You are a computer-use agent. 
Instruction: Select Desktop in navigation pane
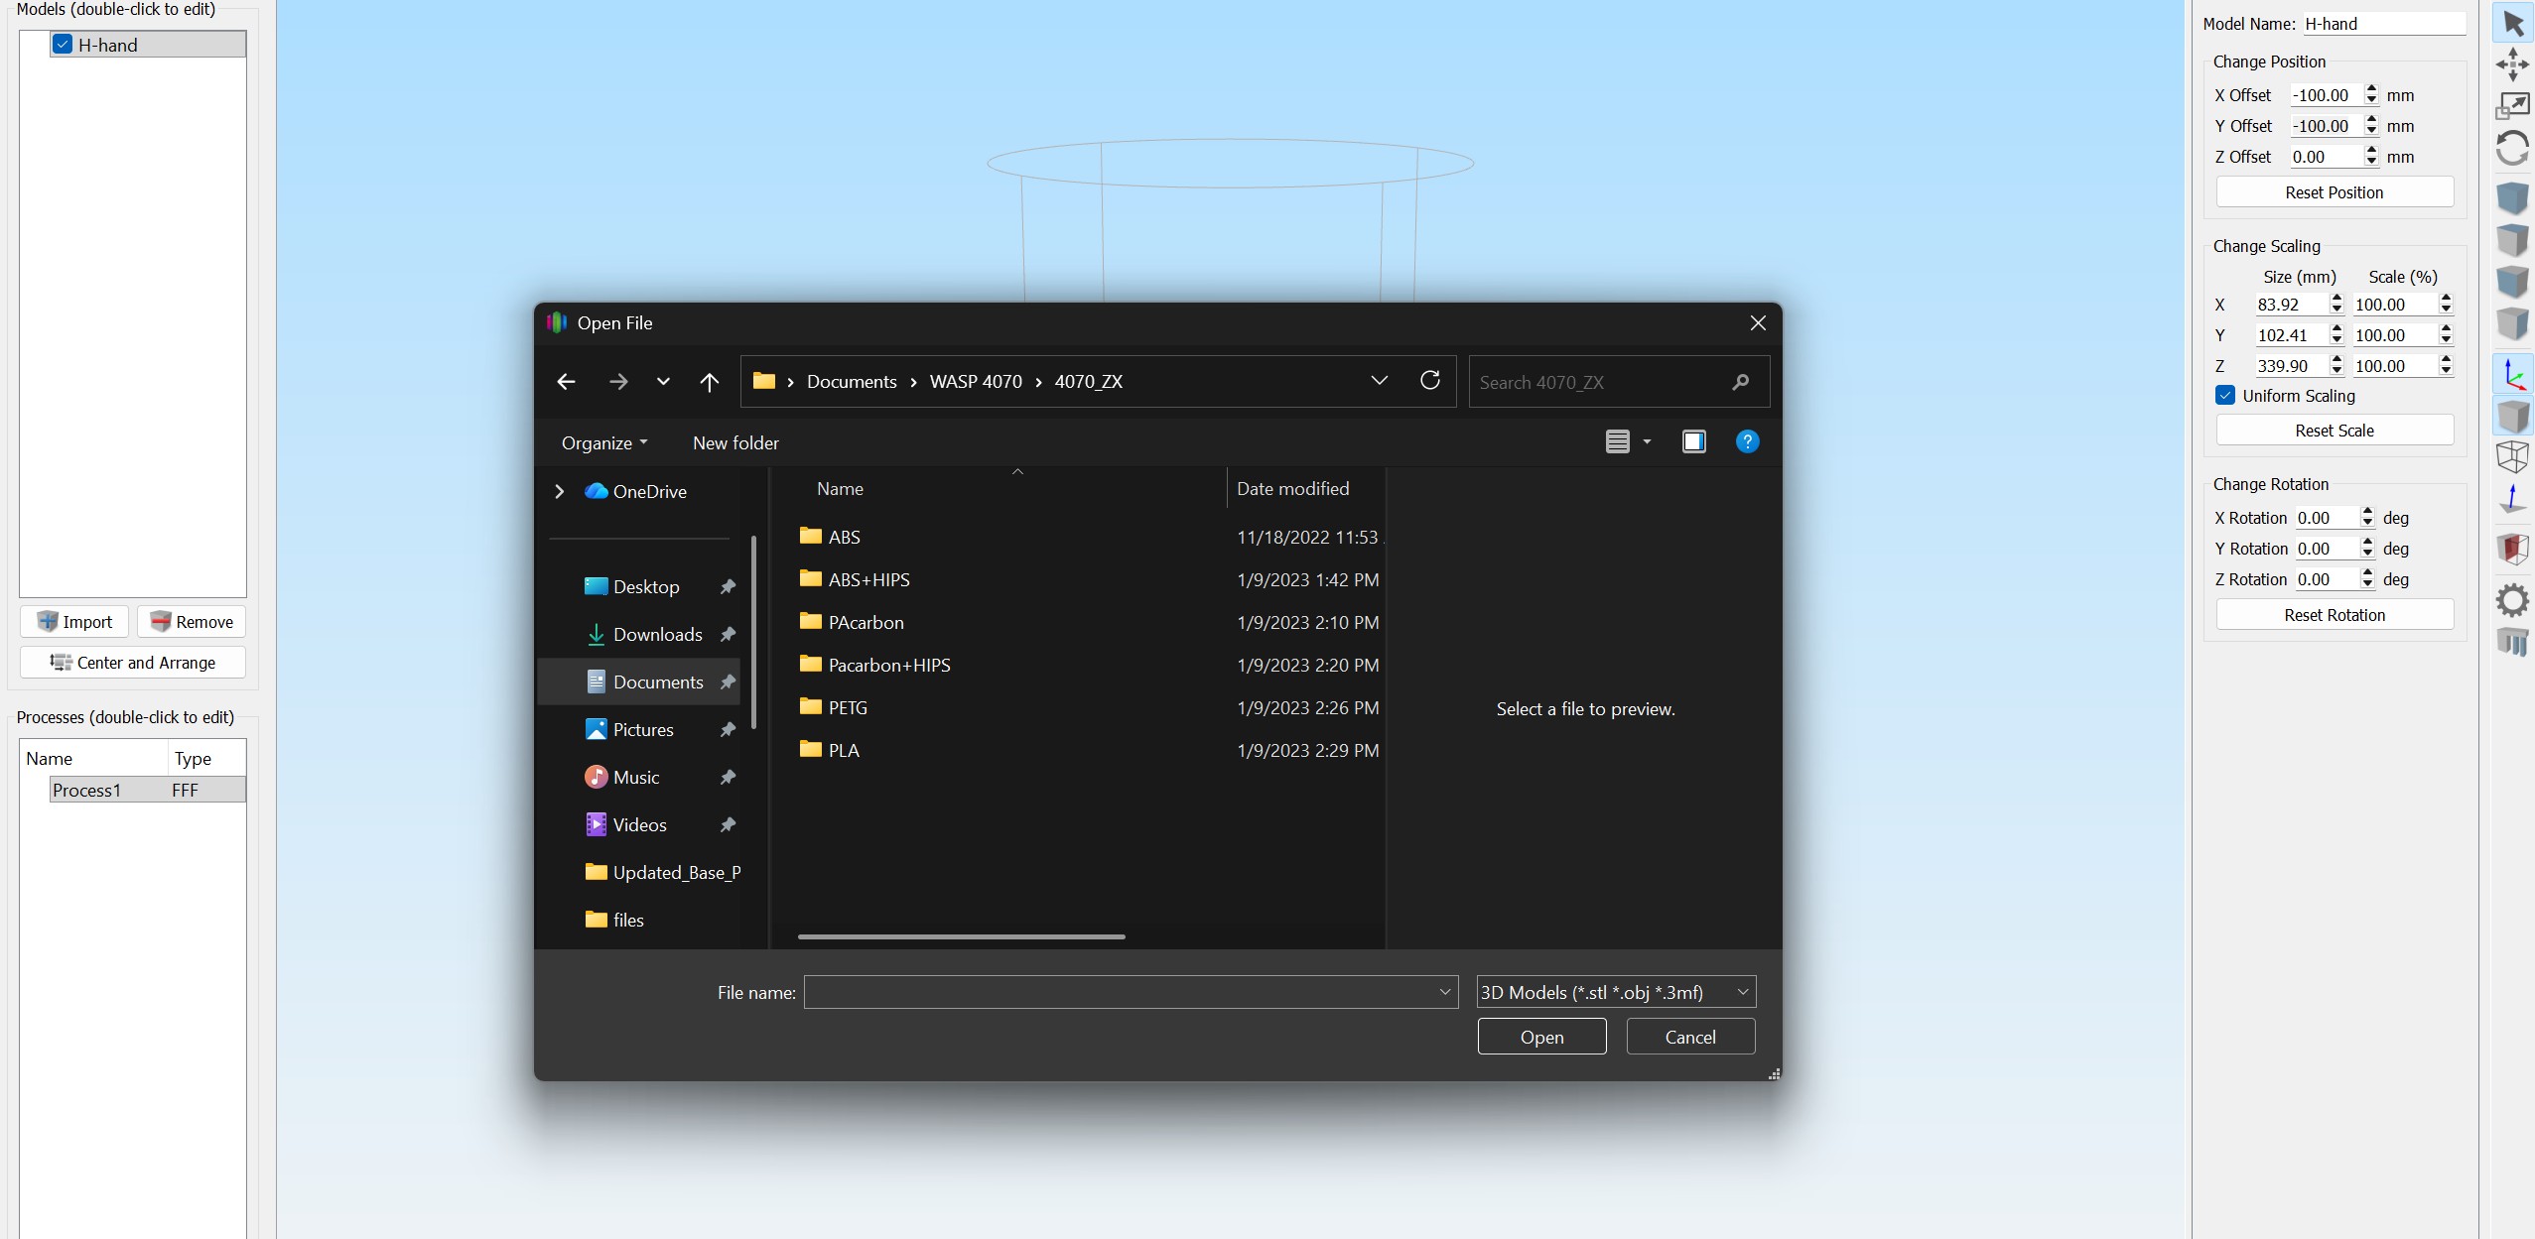pos(646,586)
